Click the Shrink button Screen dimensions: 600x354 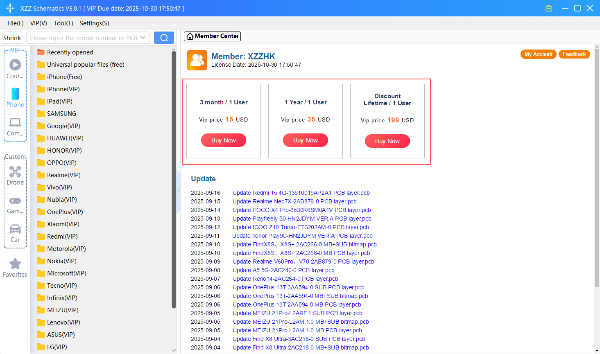[x=12, y=38]
